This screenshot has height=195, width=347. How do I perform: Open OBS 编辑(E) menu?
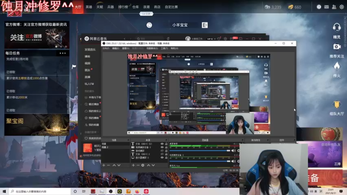pyautogui.click(x=115, y=49)
